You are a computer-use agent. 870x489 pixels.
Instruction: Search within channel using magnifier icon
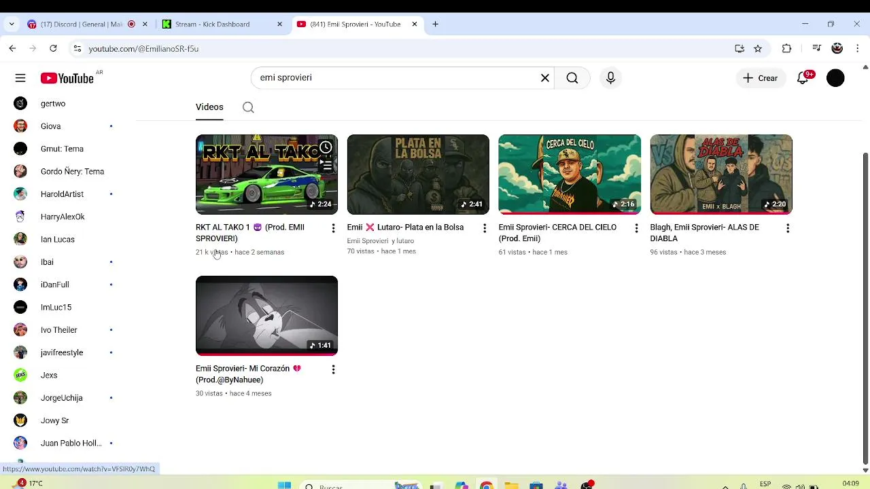[248, 107]
